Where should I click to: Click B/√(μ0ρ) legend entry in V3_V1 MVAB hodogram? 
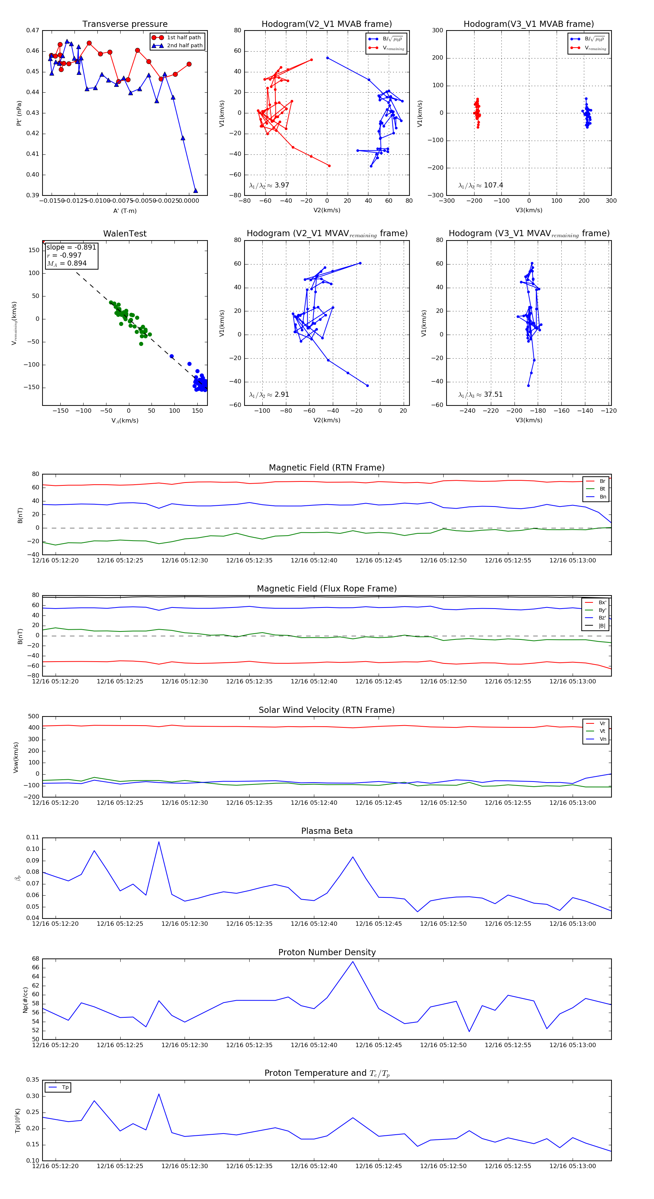(588, 39)
